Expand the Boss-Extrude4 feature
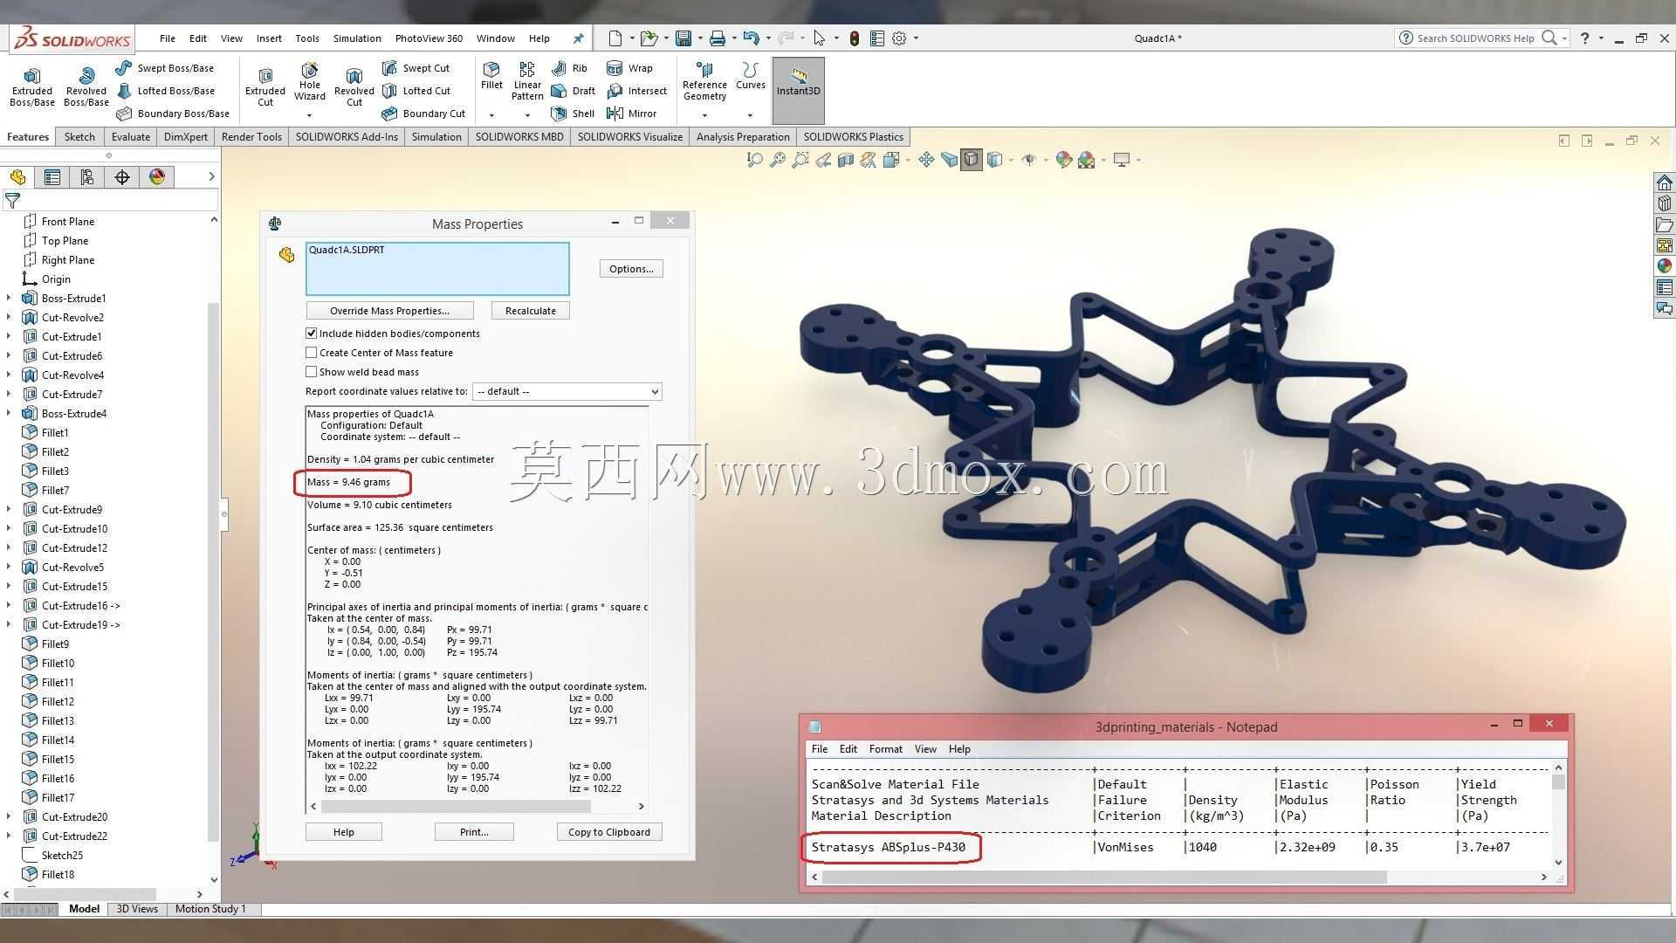This screenshot has height=943, width=1676. point(9,414)
